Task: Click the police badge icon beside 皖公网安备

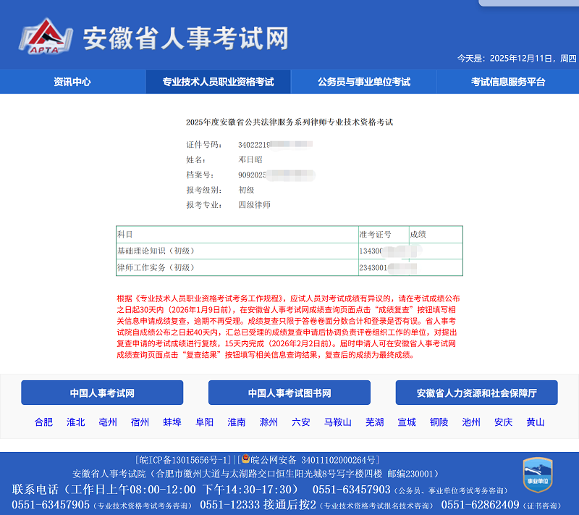Action: (245, 460)
